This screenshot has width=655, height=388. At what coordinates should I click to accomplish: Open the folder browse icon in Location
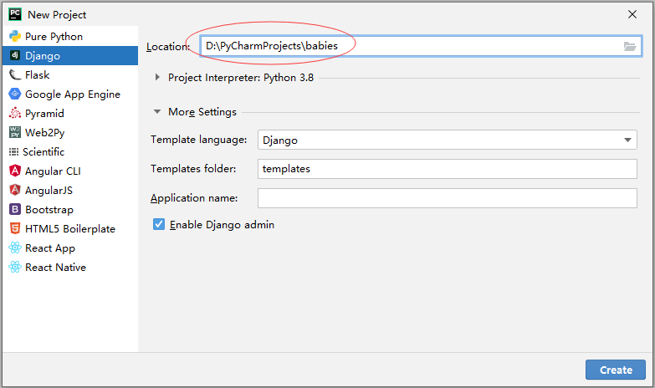pyautogui.click(x=630, y=47)
